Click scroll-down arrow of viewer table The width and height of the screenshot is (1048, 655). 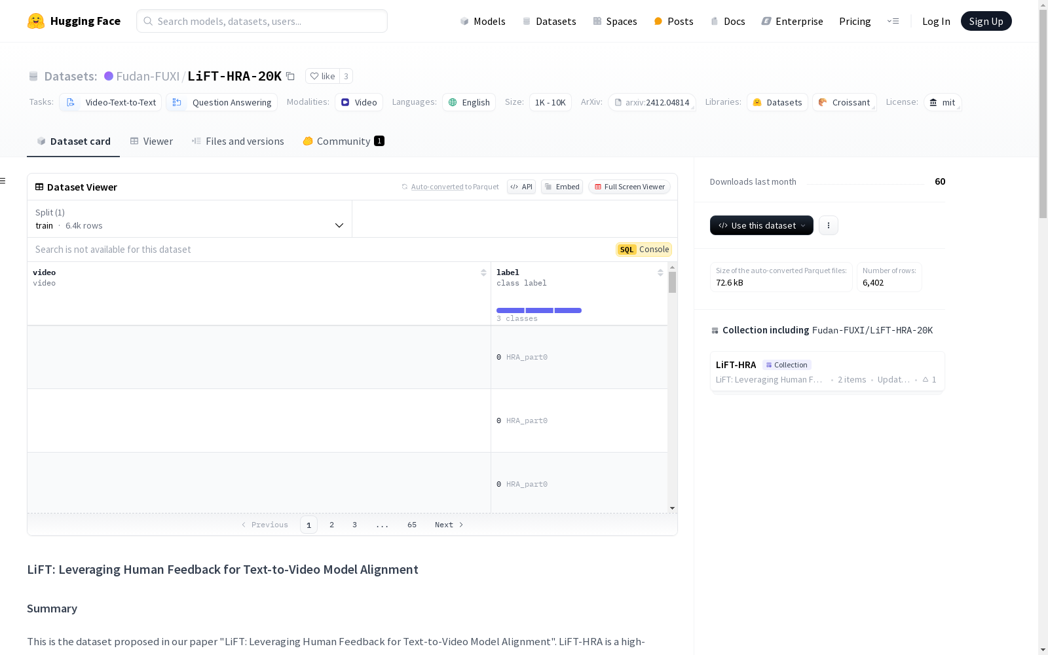tap(672, 508)
